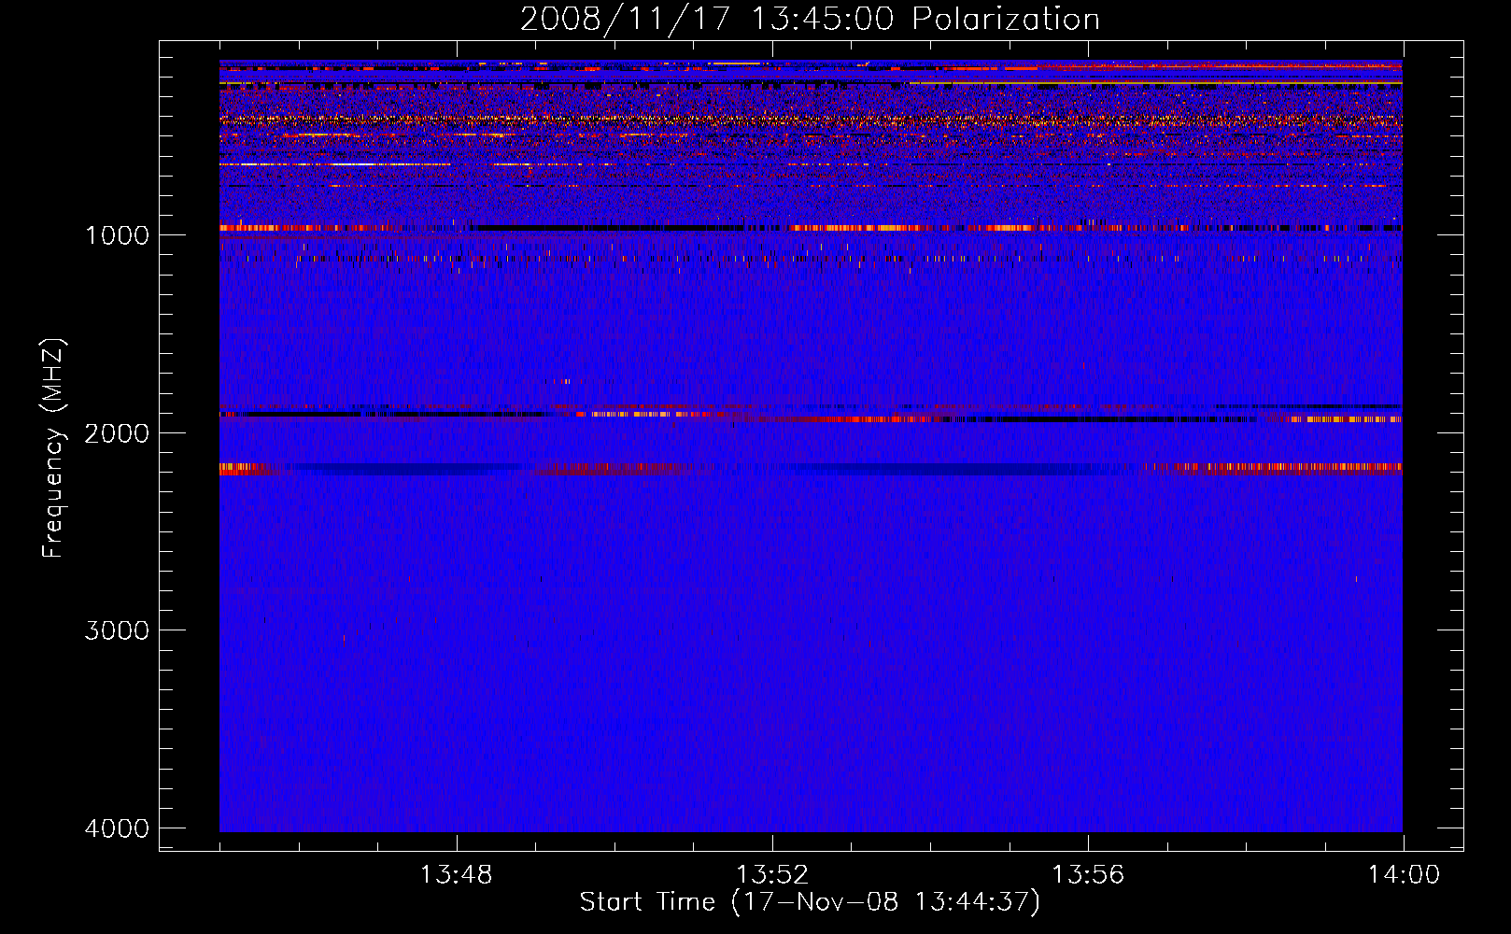Click the 1000 frequency tick label
The height and width of the screenshot is (934, 1511).
(117, 234)
